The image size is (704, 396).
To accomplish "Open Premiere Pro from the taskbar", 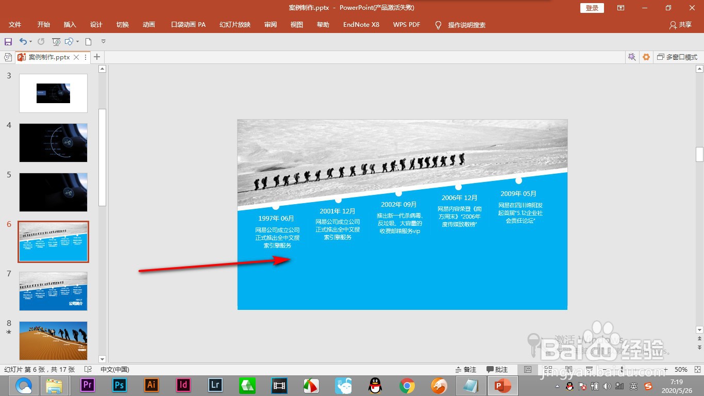I will coord(88,385).
